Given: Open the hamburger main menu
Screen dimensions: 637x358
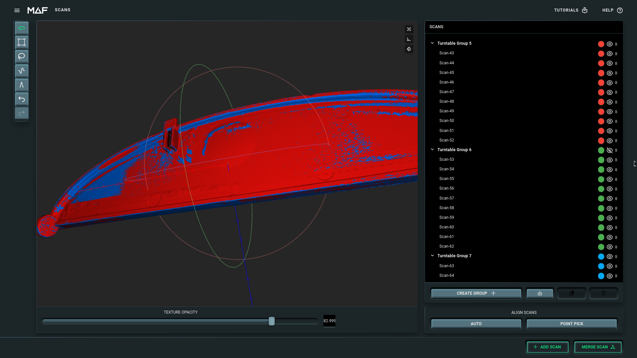Looking at the screenshot, I should coord(17,10).
